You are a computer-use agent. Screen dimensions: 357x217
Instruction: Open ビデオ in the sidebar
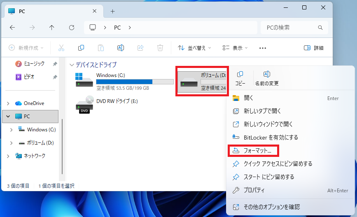(x=25, y=77)
